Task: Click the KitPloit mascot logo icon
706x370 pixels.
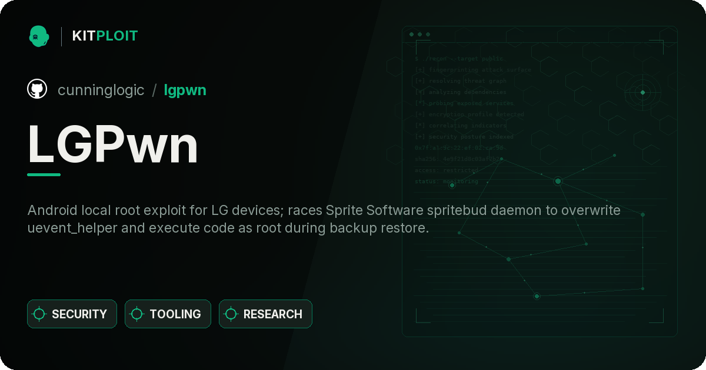Action: (x=39, y=36)
